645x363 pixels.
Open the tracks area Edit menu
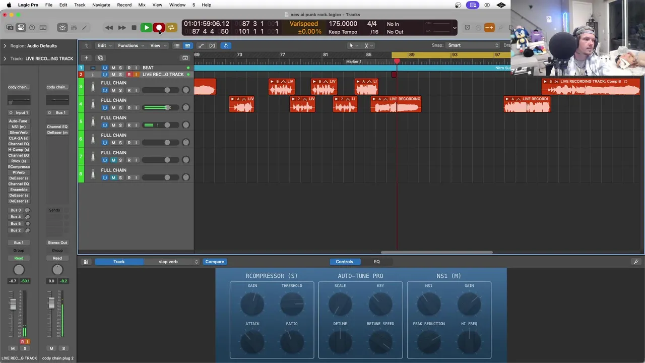tap(104, 45)
